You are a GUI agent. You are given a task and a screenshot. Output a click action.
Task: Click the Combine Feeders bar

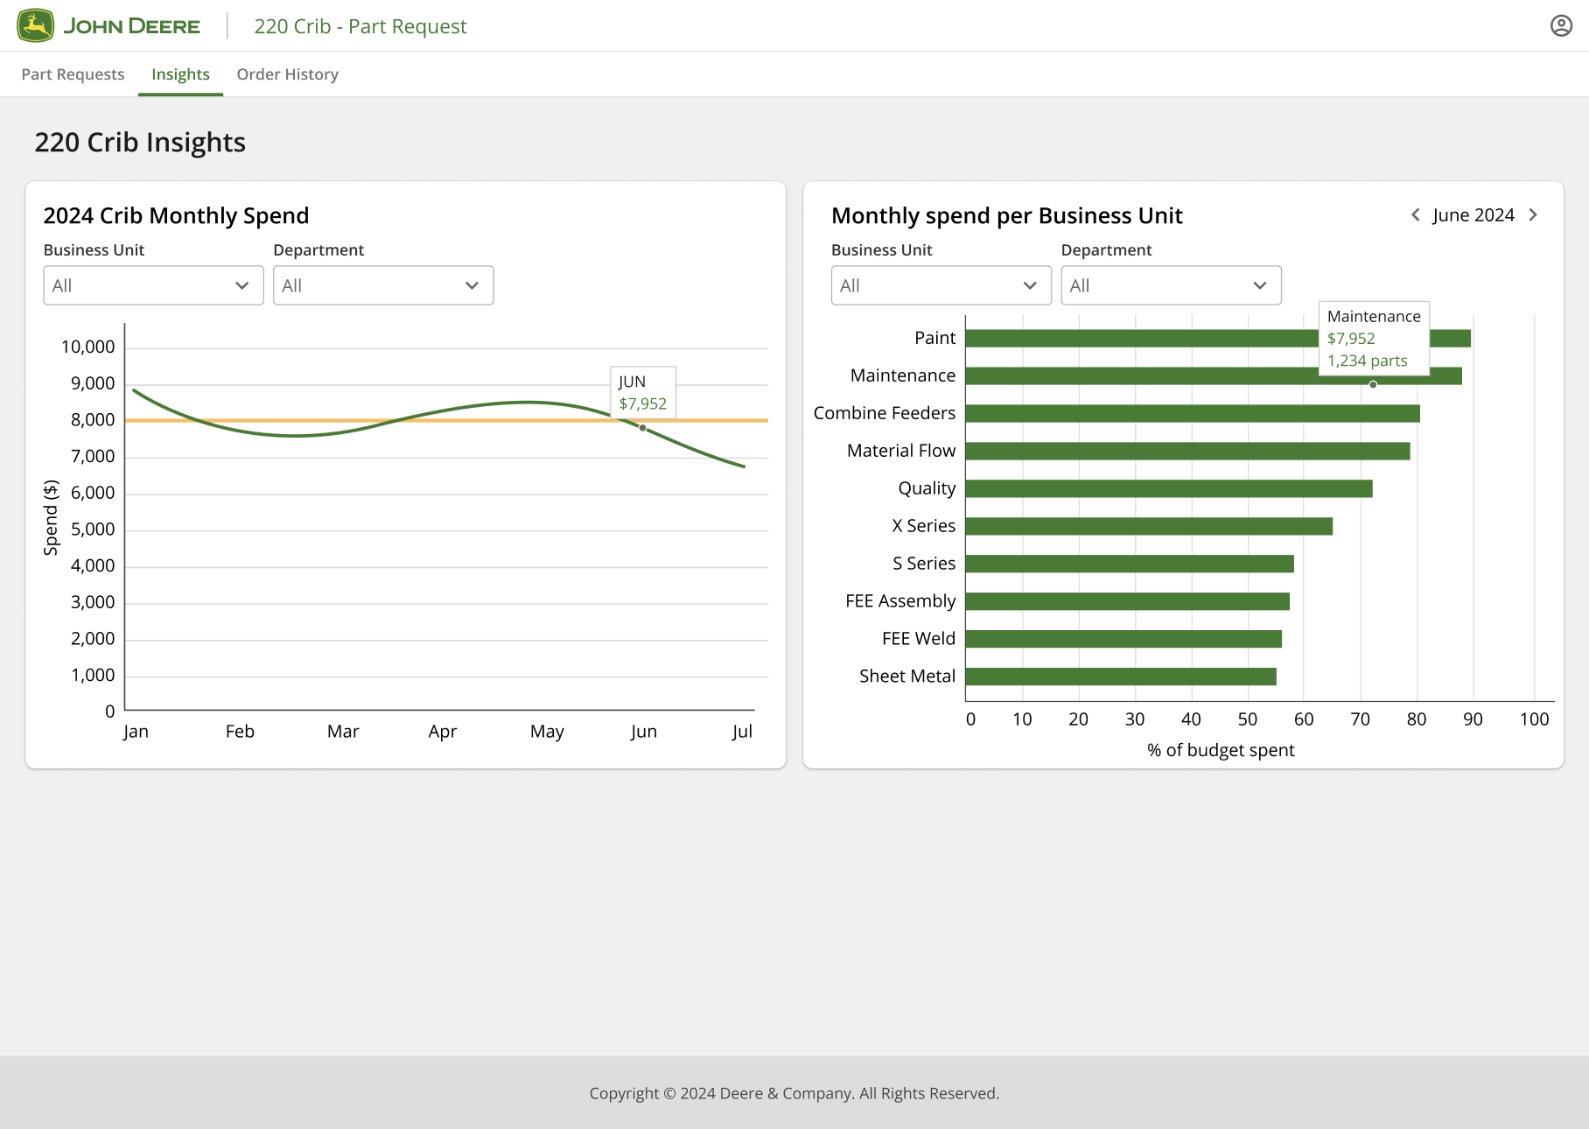[x=1193, y=414]
